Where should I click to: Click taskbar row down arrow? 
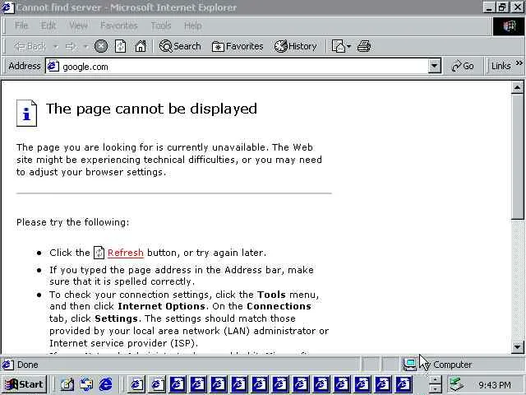tap(435, 388)
